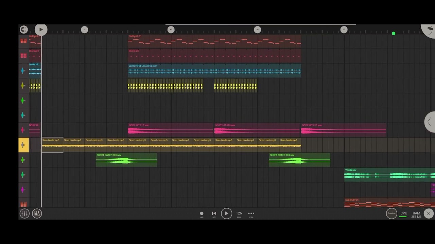This screenshot has width=435, height=244.
Task: Open the SuperSaw track piano icon
Action: [x=23, y=204]
